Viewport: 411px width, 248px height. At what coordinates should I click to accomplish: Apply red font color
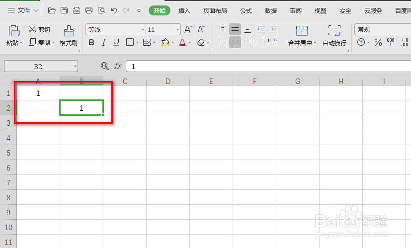tap(182, 42)
